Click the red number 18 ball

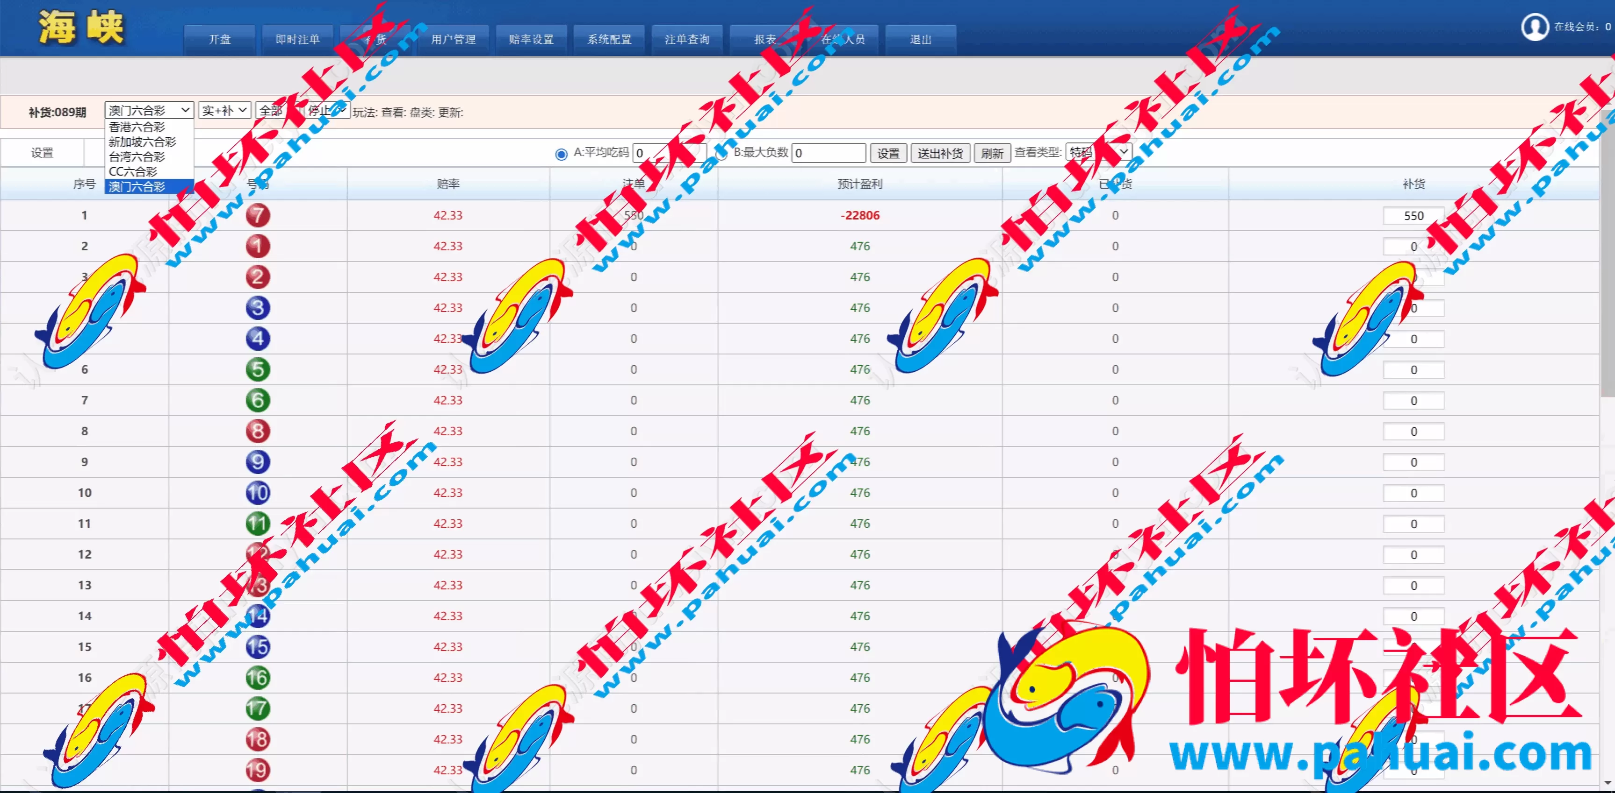pos(258,739)
